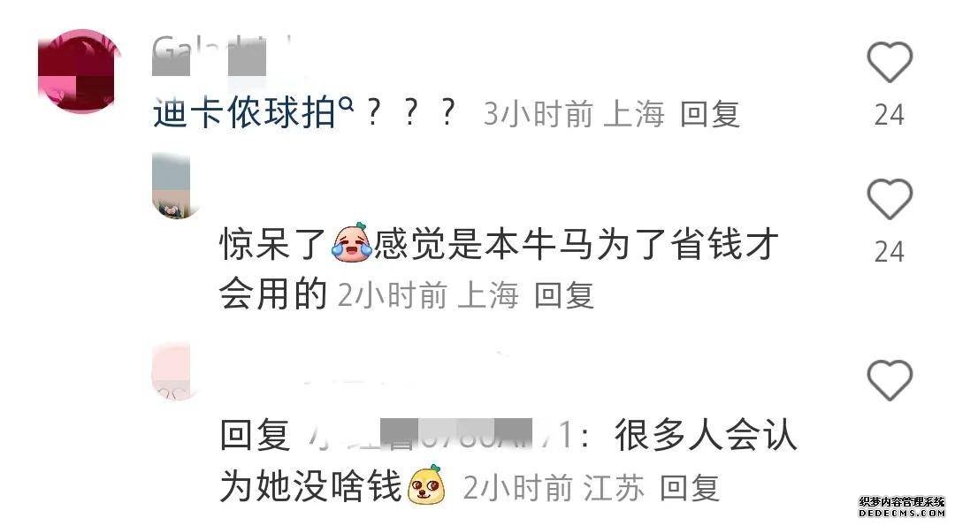Click 回复 beside 2小时前 上海

[x=564, y=295]
